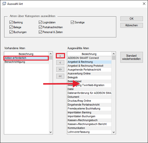The height and width of the screenshot is (143, 148).
Task: Select the 'Belegjob' row
Action: tap(89, 77)
